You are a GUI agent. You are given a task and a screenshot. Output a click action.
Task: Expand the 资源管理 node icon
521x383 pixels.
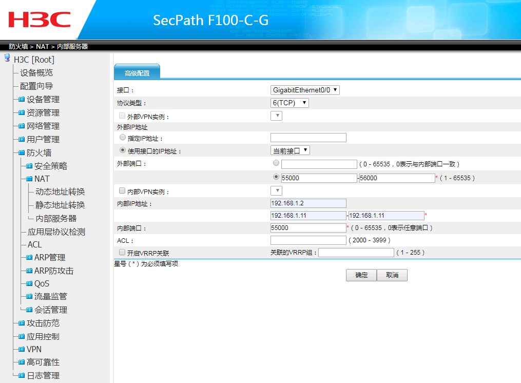22,113
